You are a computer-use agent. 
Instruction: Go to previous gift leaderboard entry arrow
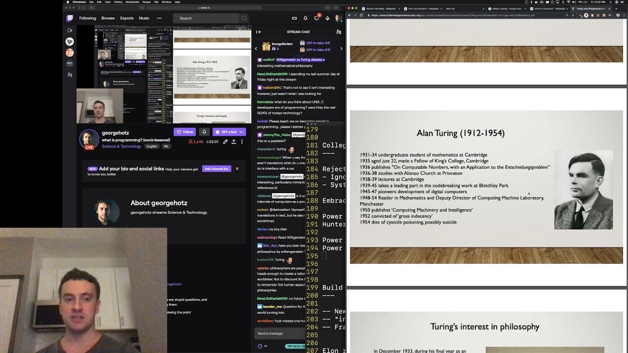pos(256,49)
